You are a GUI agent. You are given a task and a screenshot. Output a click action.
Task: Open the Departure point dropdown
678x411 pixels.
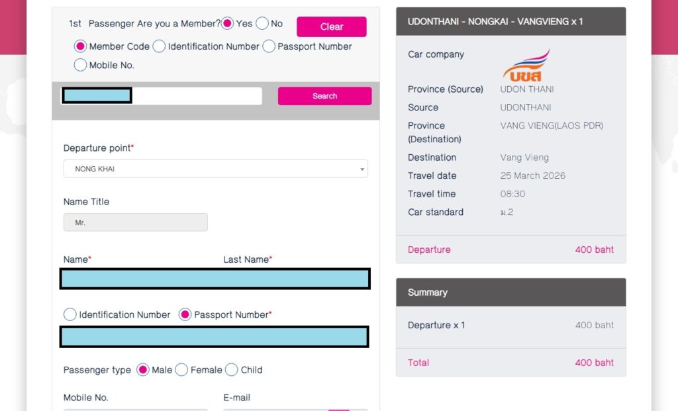point(215,169)
